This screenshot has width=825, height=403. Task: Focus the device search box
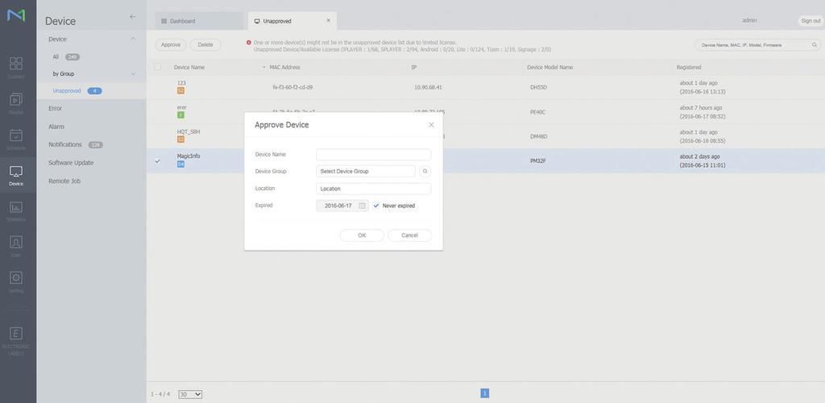[756, 45]
